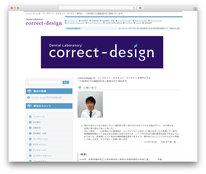Screen dimensions: 206x174
Task: Open the correct-designブログのお知らせ post link
Action: tap(47, 97)
